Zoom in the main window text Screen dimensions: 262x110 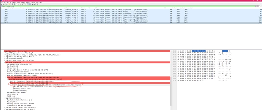pyautogui.click(x=32, y=4)
